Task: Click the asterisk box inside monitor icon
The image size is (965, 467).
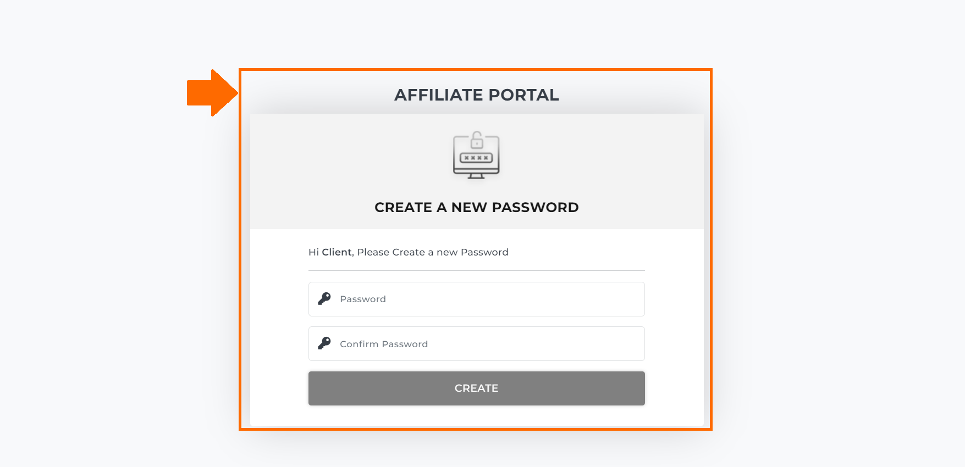Action: [x=476, y=158]
